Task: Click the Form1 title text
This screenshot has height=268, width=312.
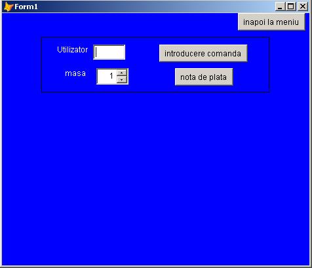Action: coord(26,7)
